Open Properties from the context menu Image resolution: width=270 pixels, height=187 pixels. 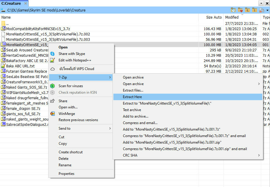click(81, 174)
